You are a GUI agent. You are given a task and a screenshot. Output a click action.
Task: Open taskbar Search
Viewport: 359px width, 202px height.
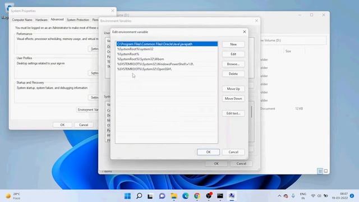point(139,196)
